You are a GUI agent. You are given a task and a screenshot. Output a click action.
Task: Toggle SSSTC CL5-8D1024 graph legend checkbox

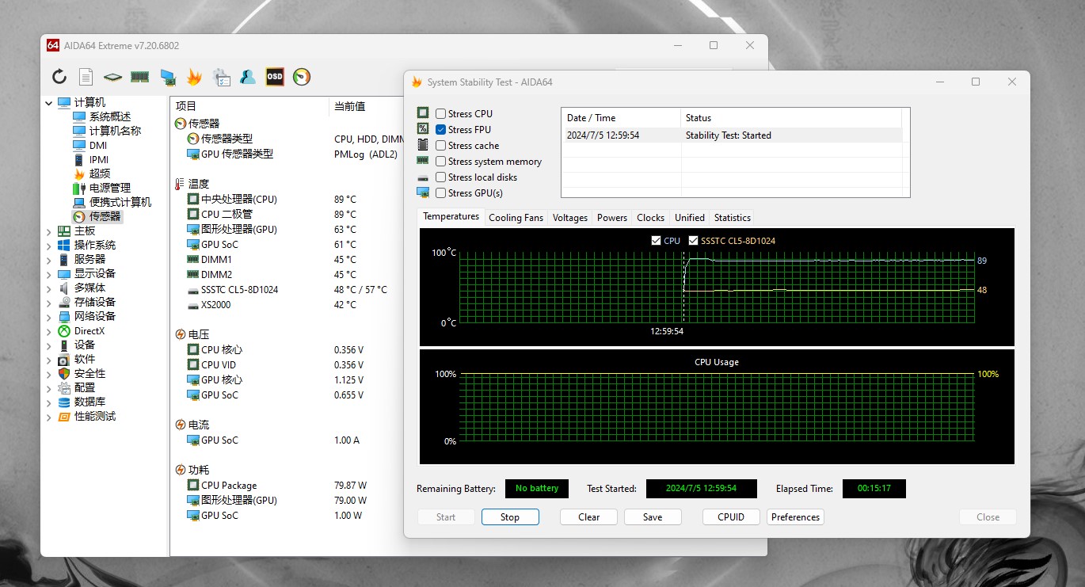tap(694, 241)
